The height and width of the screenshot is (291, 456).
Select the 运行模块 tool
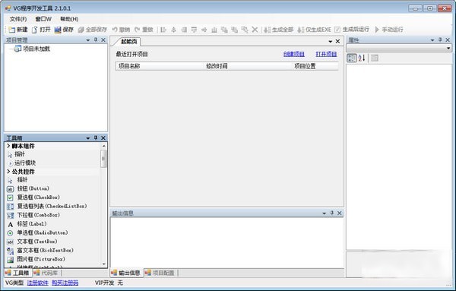(25, 163)
